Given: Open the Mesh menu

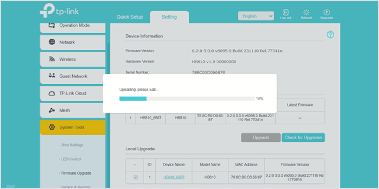Looking at the screenshot, I should click(73, 110).
